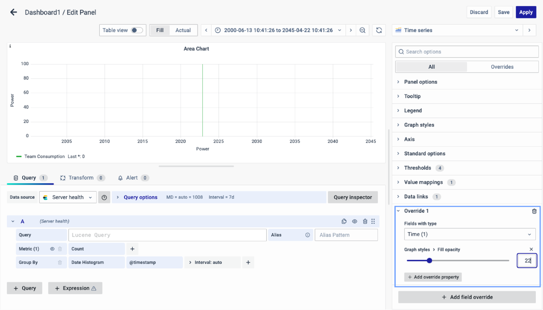The width and height of the screenshot is (543, 310).
Task: Click the Apply button
Action: pos(526,12)
